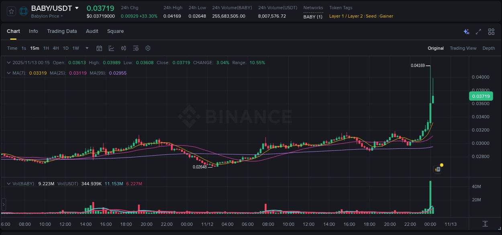The width and height of the screenshot is (502, 235).
Task: Expand the extra time intervals dropdown
Action: [x=86, y=48]
